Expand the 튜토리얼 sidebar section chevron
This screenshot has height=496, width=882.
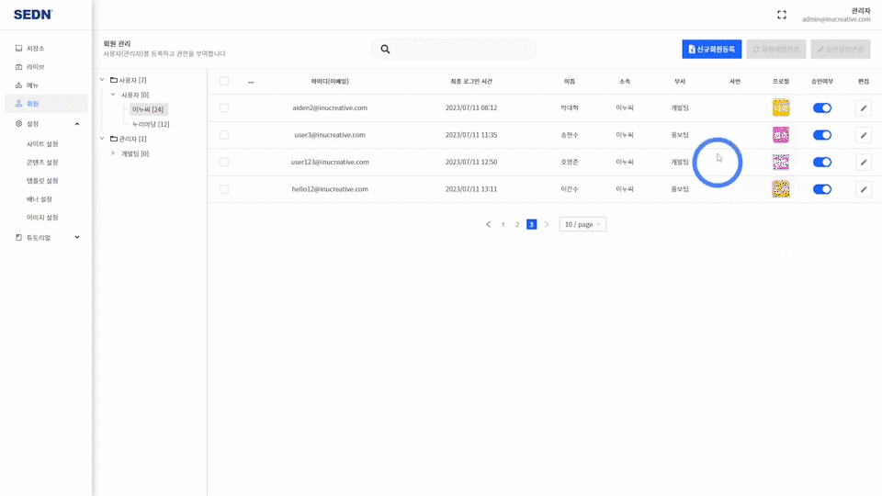(77, 237)
